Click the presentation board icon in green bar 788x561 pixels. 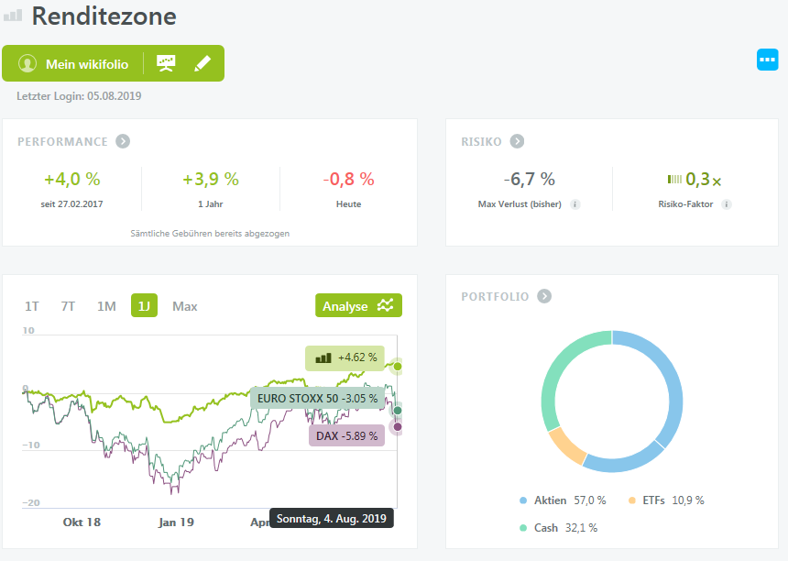166,63
